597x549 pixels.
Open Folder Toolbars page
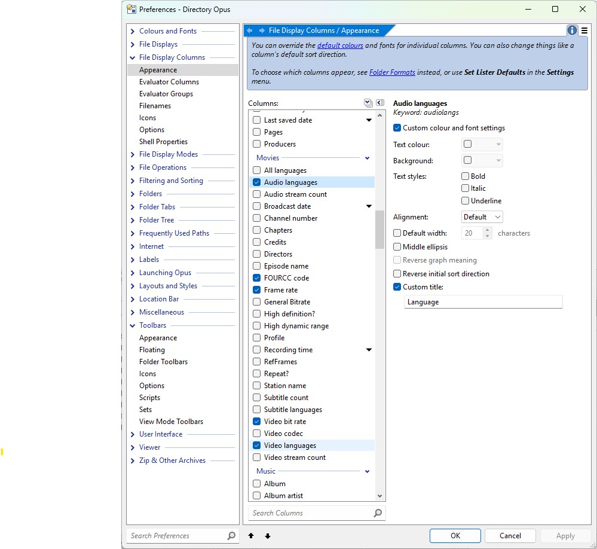click(163, 362)
